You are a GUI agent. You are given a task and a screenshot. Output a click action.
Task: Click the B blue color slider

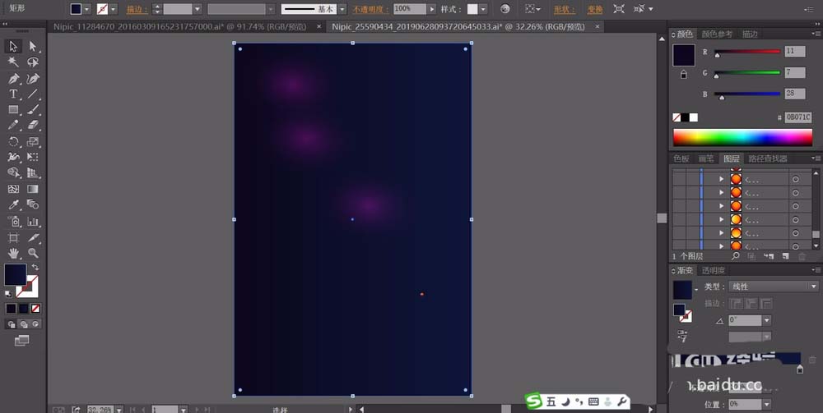[747, 94]
